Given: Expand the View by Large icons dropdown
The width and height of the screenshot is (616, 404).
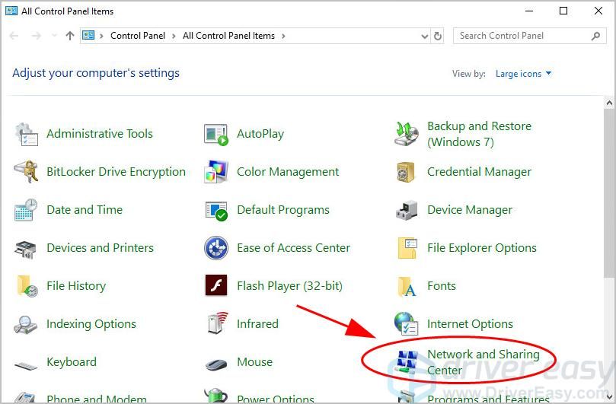Looking at the screenshot, I should click(523, 74).
